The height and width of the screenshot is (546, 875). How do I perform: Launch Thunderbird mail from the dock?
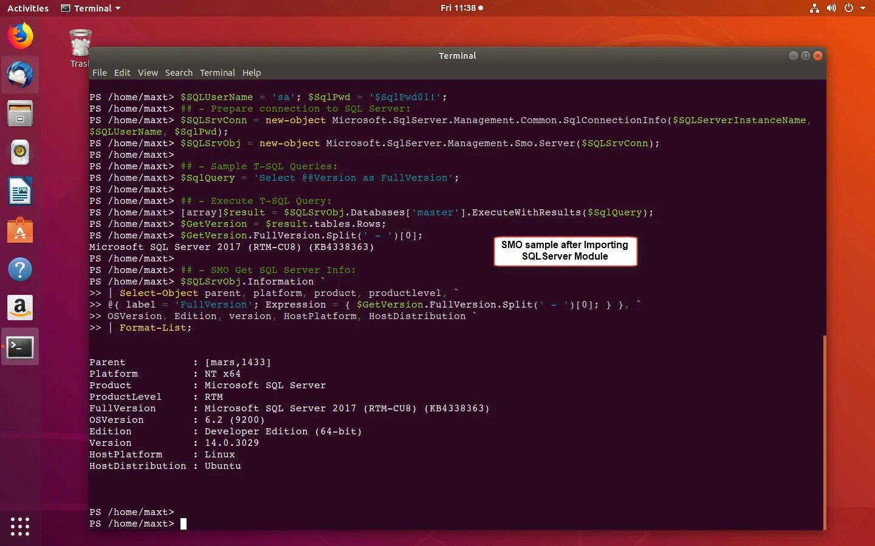tap(20, 75)
